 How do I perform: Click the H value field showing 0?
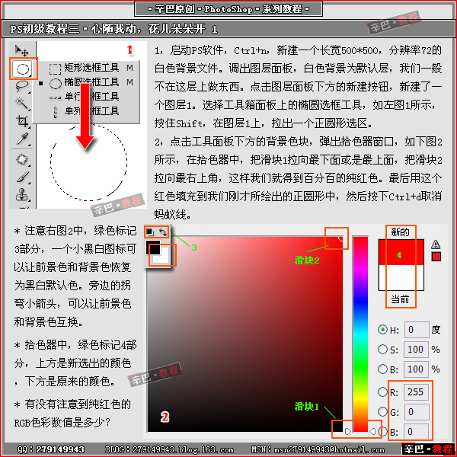tap(417, 330)
